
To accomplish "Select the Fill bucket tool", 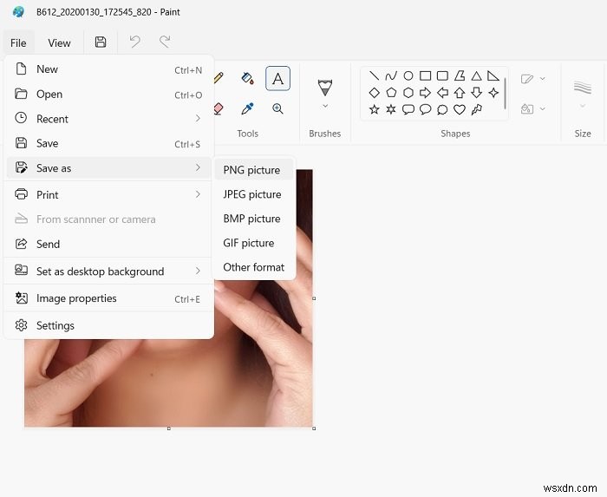I will click(247, 79).
